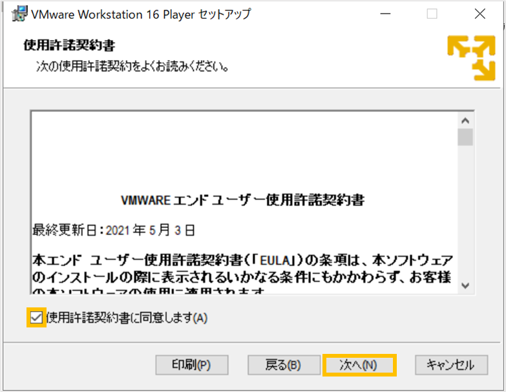Screen dimensions: 506x392
Task: Click the 印刷(P) button
Action: point(192,365)
